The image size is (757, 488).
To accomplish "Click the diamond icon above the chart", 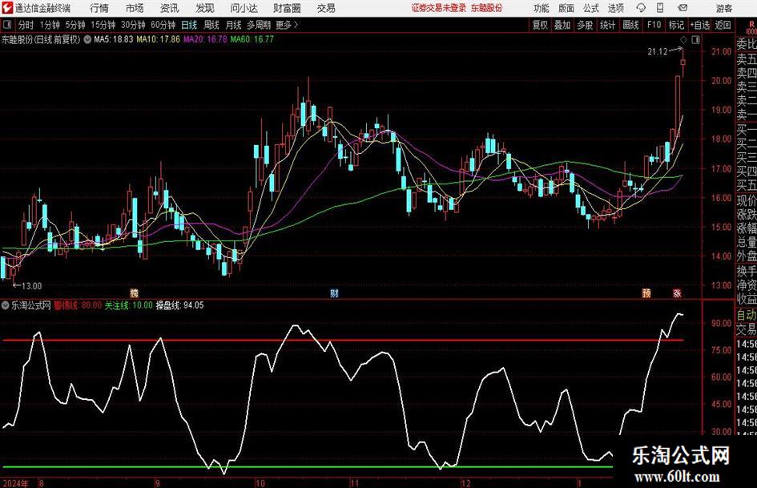I will point(683,39).
